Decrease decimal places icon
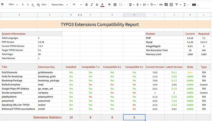This screenshot has width=212, height=121. 33,5
